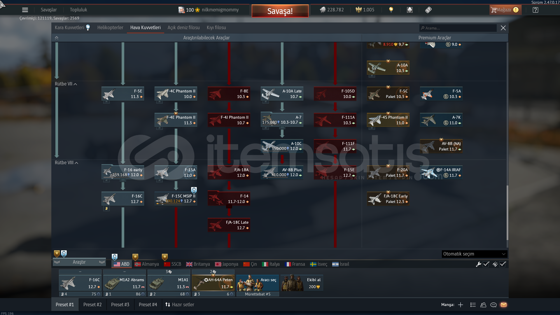560x315 pixels.
Task: Select the İsveç nation tab
Action: [x=318, y=264]
